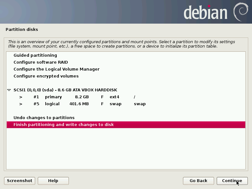Screen dimensions: 252x189
Task: Click the 8.2 GB size value
Action: click(82, 97)
